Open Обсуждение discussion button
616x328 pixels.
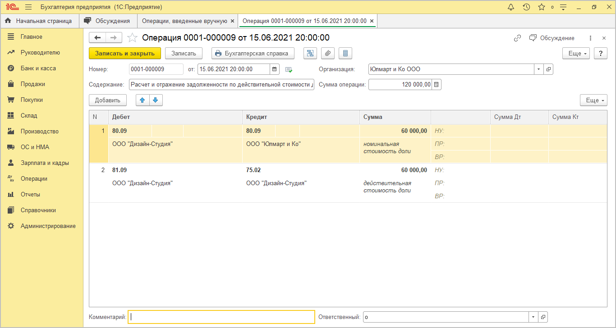552,38
